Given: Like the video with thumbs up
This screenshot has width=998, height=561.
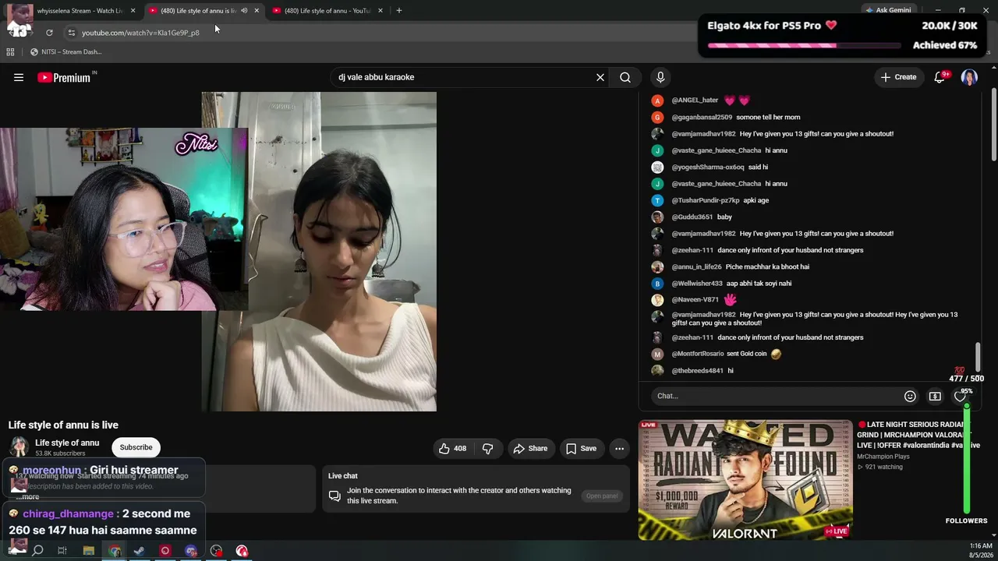Looking at the screenshot, I should coord(452,448).
